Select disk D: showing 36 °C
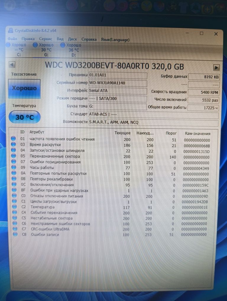Screen dimensions: 227x301 [x=72, y=50]
